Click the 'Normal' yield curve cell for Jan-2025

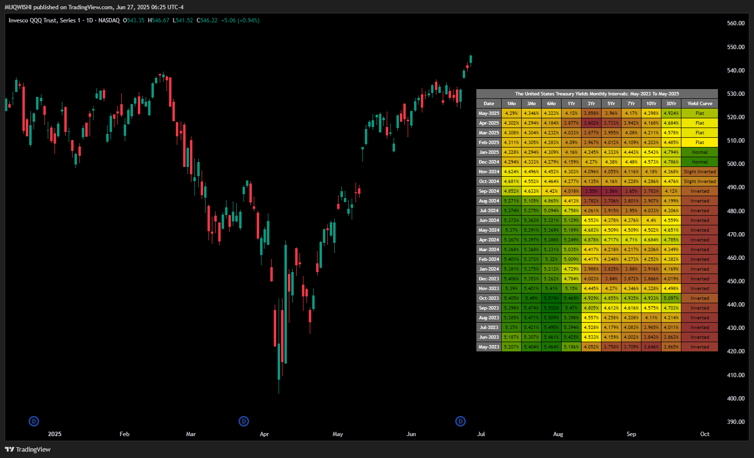[700, 152]
